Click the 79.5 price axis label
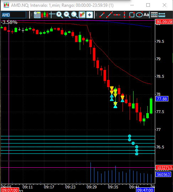This screenshot has width=173, height=192. tap(160, 41)
